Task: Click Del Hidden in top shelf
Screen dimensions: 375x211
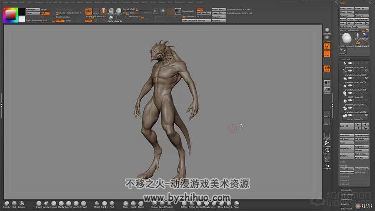Action: pyautogui.click(x=204, y=13)
